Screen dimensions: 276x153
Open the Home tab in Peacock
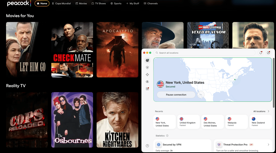(42, 3)
